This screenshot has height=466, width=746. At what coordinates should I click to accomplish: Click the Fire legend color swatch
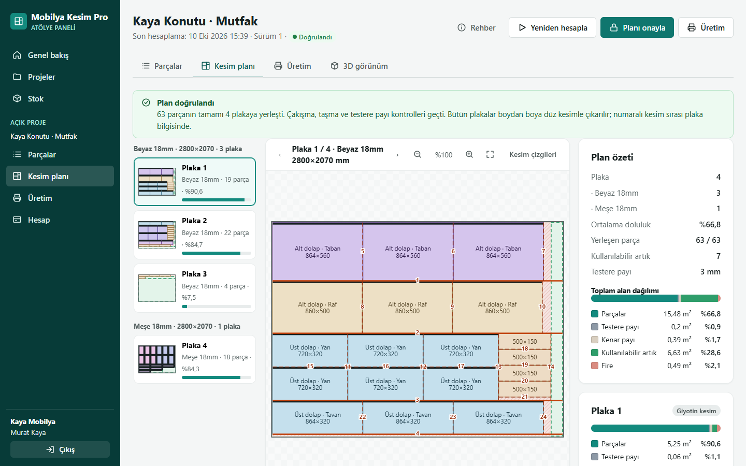(x=595, y=366)
